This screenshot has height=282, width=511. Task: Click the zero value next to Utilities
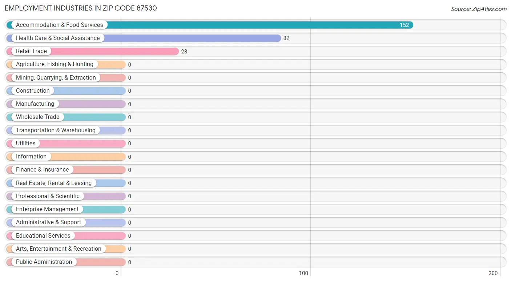click(129, 144)
